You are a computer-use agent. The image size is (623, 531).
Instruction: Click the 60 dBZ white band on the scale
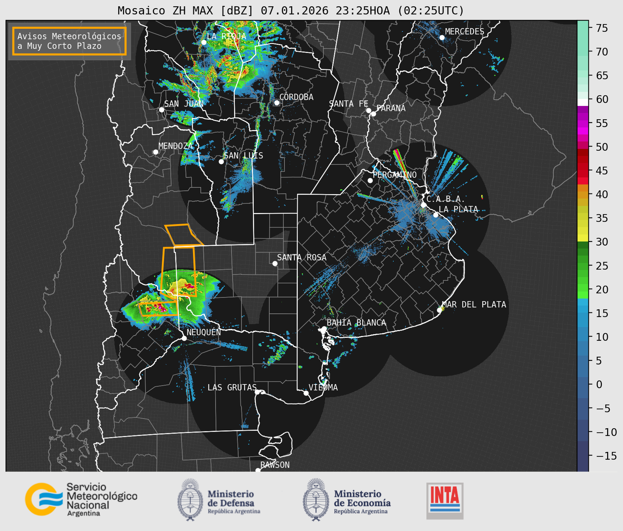583,102
